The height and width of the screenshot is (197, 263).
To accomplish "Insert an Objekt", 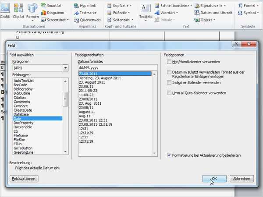I will point(205,20).
